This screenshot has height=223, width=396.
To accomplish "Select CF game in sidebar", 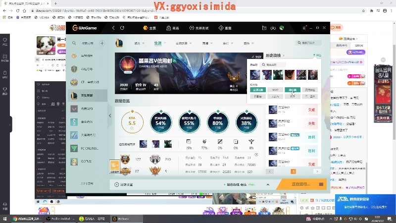I will point(88,82).
